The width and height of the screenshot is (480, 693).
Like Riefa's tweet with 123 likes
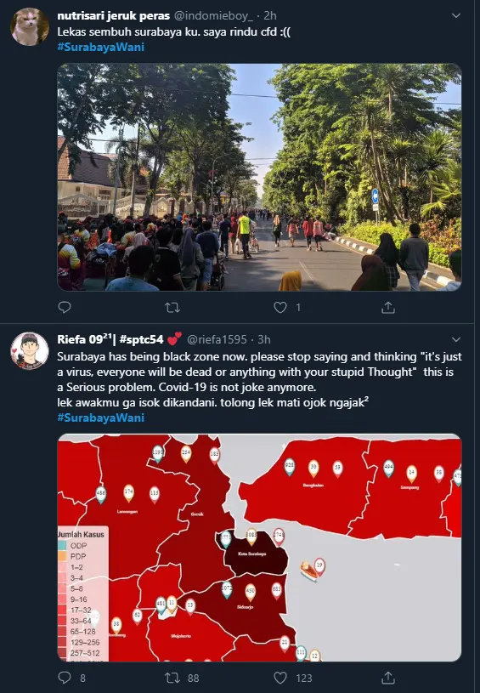[280, 678]
